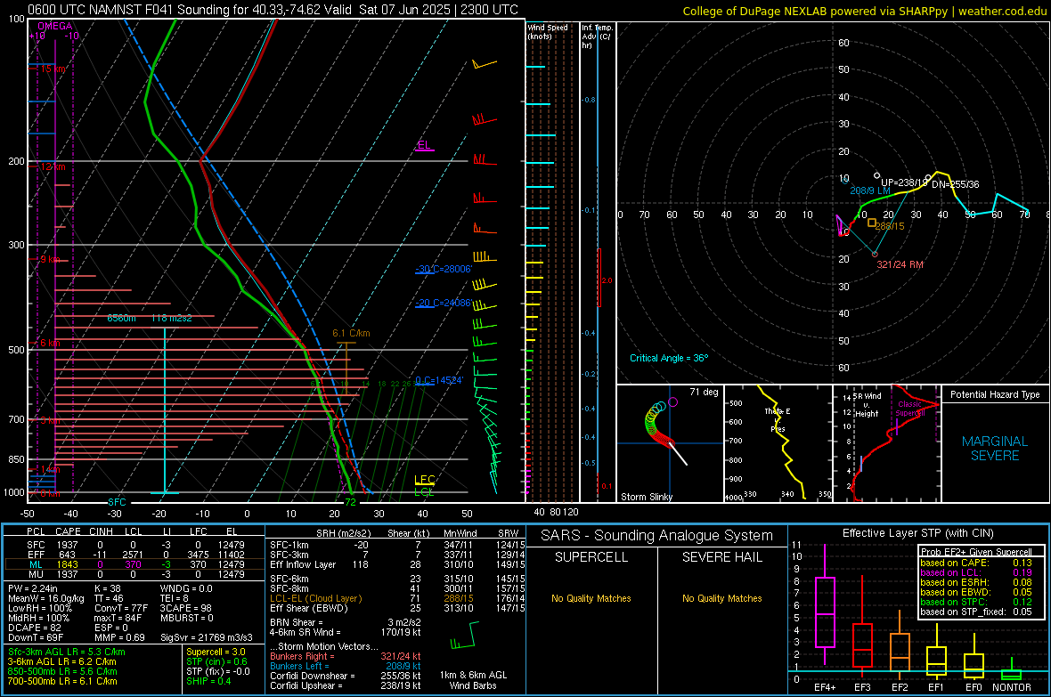The width and height of the screenshot is (1051, 697).
Task: Click the 321/24 RM hodograph label
Action: coord(900,264)
